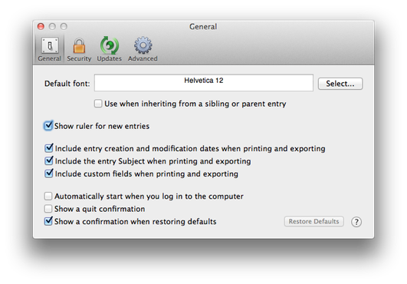This screenshot has height=284, width=407.
Task: Click the round help question mark icon
Action: (x=356, y=222)
